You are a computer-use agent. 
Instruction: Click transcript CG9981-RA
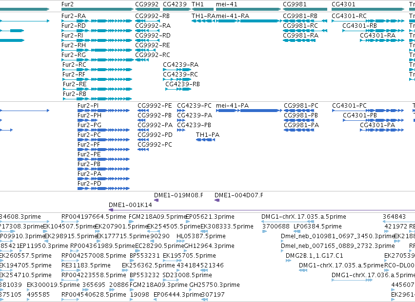click(x=299, y=40)
